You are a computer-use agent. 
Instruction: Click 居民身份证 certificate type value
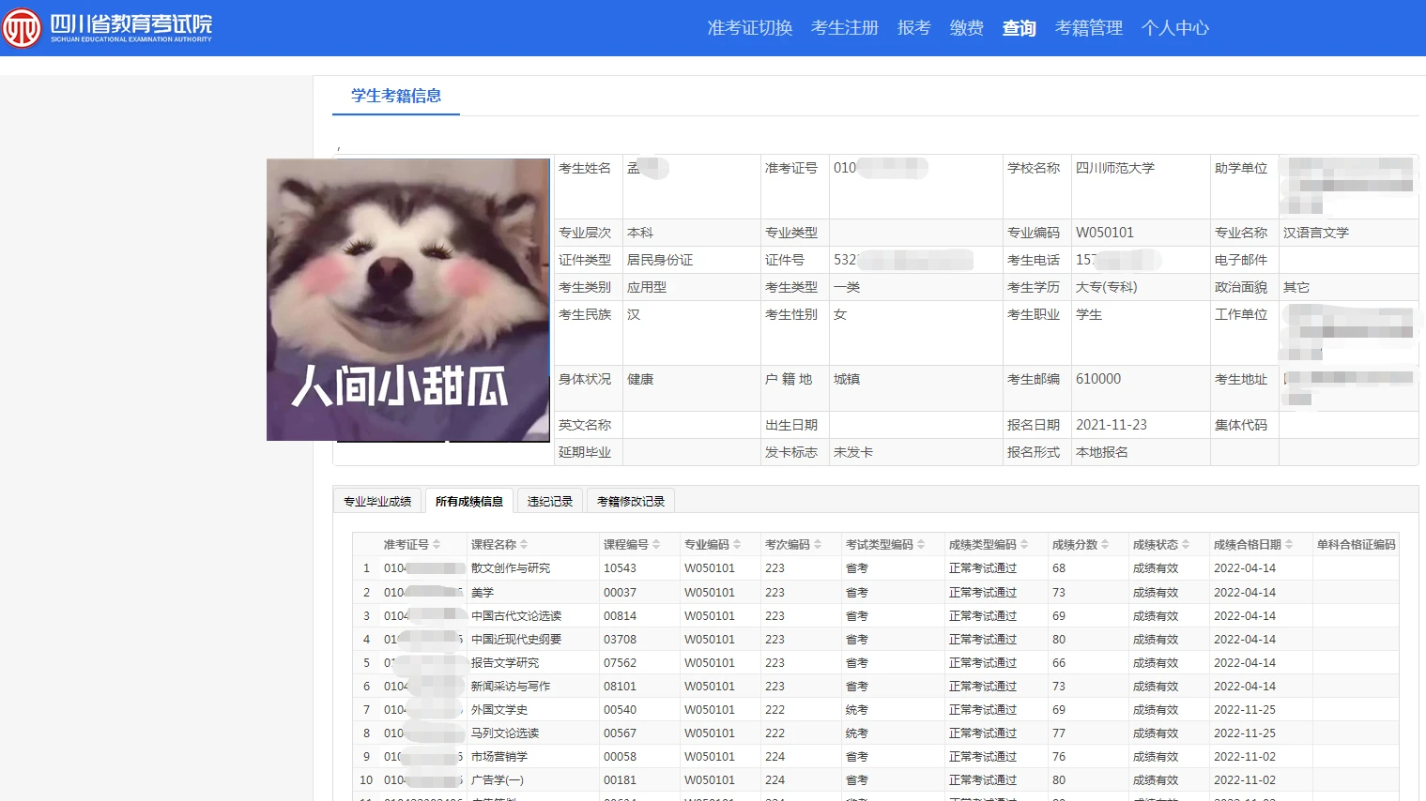pyautogui.click(x=660, y=260)
